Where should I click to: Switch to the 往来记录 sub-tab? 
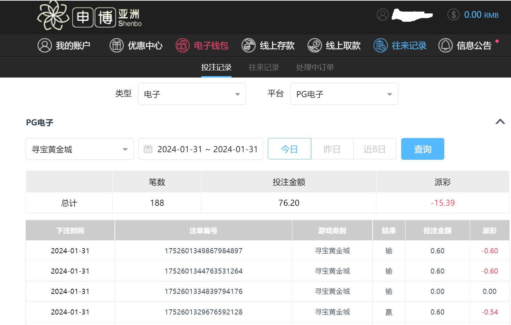click(263, 67)
